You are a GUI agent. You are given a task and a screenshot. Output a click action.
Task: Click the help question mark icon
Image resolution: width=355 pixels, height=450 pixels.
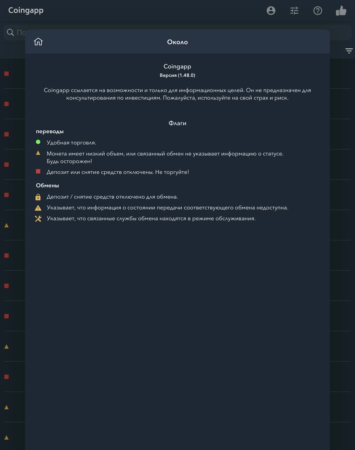(x=317, y=10)
